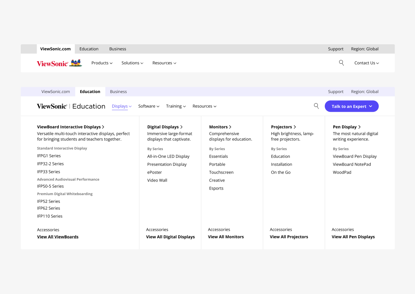This screenshot has width=415, height=294.
Task: Open Video Wall link
Action: pyautogui.click(x=157, y=180)
